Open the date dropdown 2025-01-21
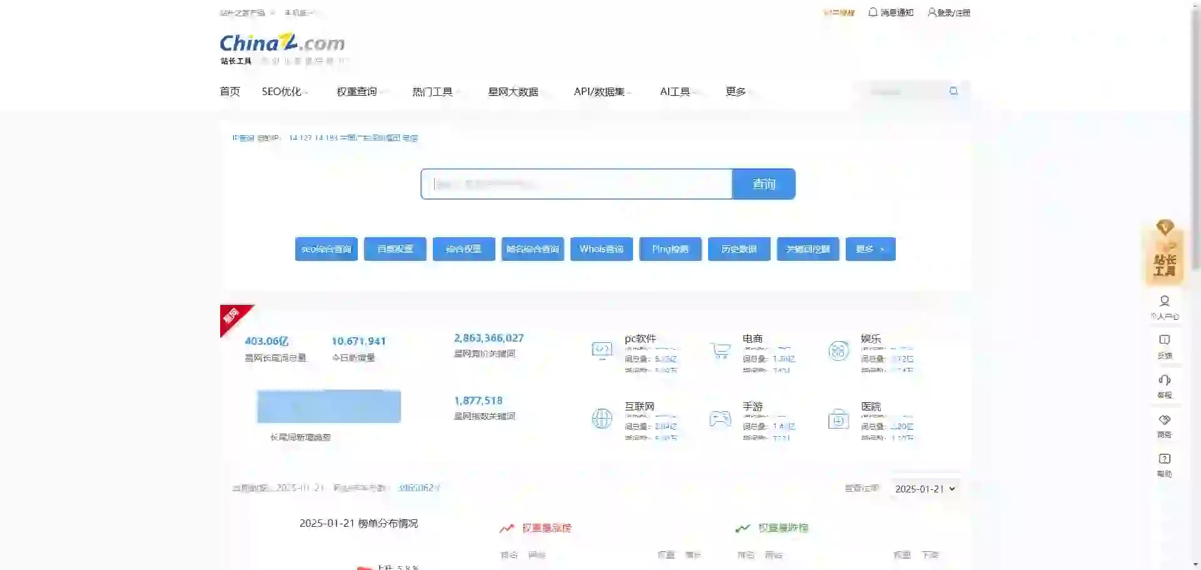The height and width of the screenshot is (570, 1201). click(925, 489)
